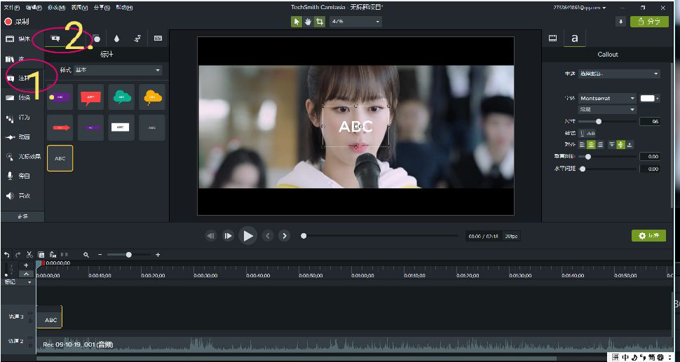Screen dimensions: 680x362
Task: Switch to the text properties 'a' tab
Action: (575, 39)
